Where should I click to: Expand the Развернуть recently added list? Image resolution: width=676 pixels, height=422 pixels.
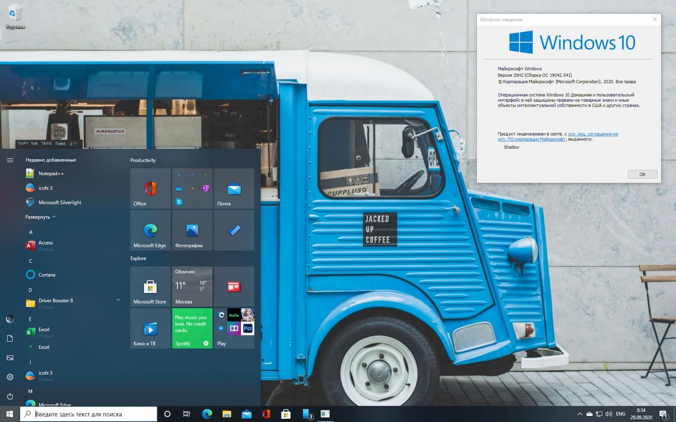(41, 217)
